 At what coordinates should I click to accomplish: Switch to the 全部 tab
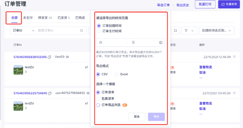pos(14,18)
